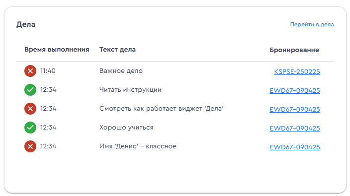Click green check icon for 'Читать инструкции'
This screenshot has width=350, height=196.
click(x=30, y=90)
